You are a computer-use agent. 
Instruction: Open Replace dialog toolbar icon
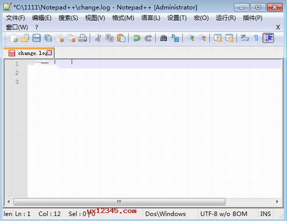[175, 38]
